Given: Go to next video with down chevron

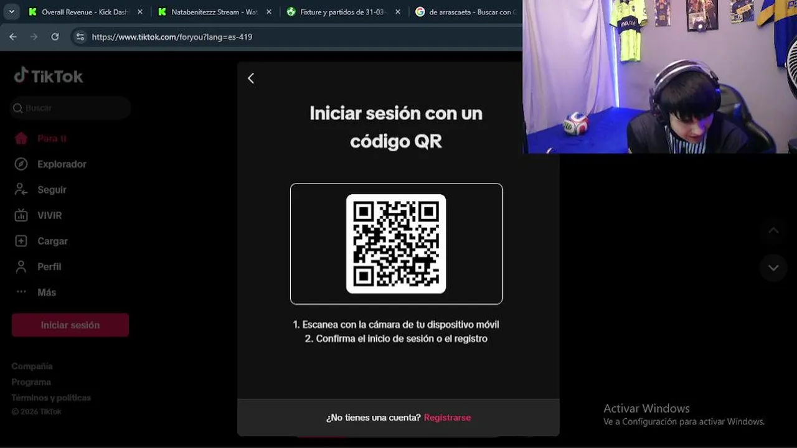Looking at the screenshot, I should coord(773,268).
